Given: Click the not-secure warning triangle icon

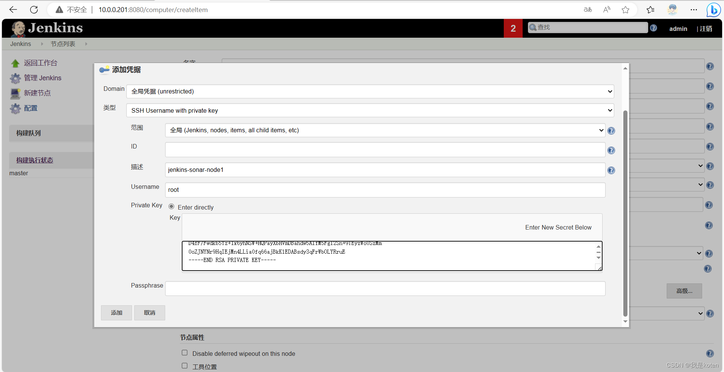Looking at the screenshot, I should point(59,10).
